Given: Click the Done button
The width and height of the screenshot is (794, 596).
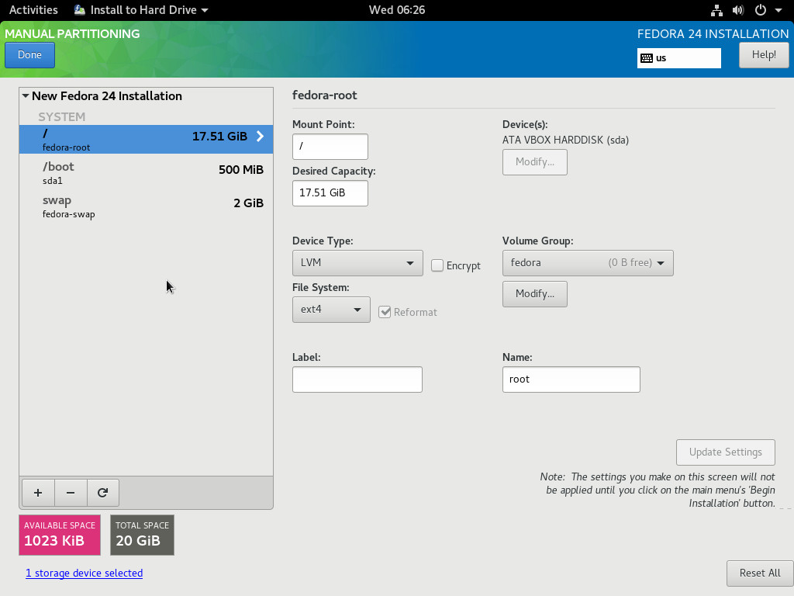Looking at the screenshot, I should 29,55.
